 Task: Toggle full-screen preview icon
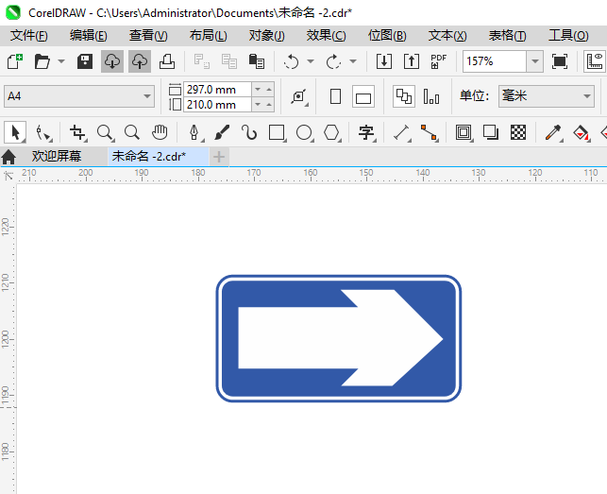coord(560,61)
